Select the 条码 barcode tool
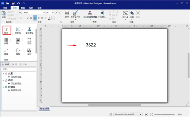Image resolution: width=190 pixels, height=117 pixels. [6, 41]
